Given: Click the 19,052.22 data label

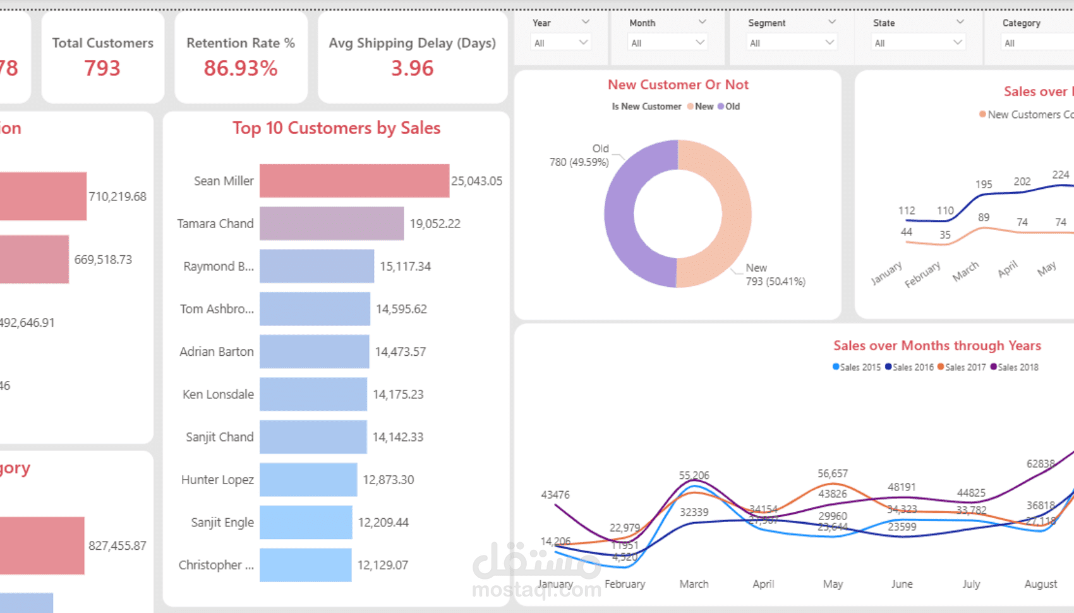Looking at the screenshot, I should (435, 223).
